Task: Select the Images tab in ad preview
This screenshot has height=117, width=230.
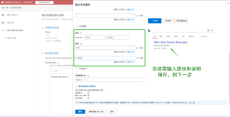Action: [168, 36]
